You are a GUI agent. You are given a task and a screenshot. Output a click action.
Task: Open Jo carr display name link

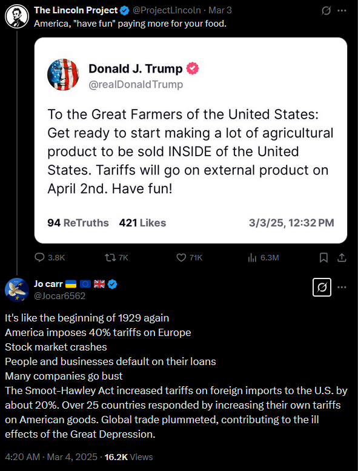(48, 284)
